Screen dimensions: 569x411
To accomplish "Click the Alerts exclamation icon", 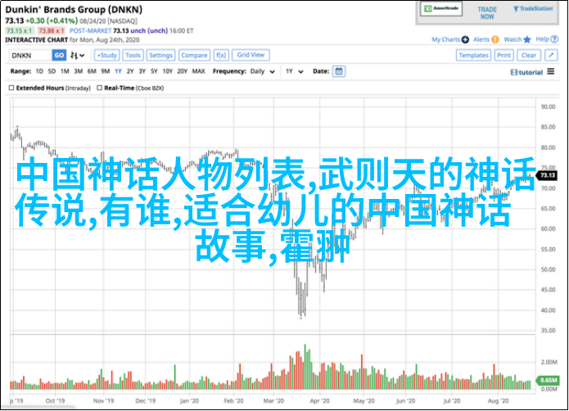I will click(495, 39).
